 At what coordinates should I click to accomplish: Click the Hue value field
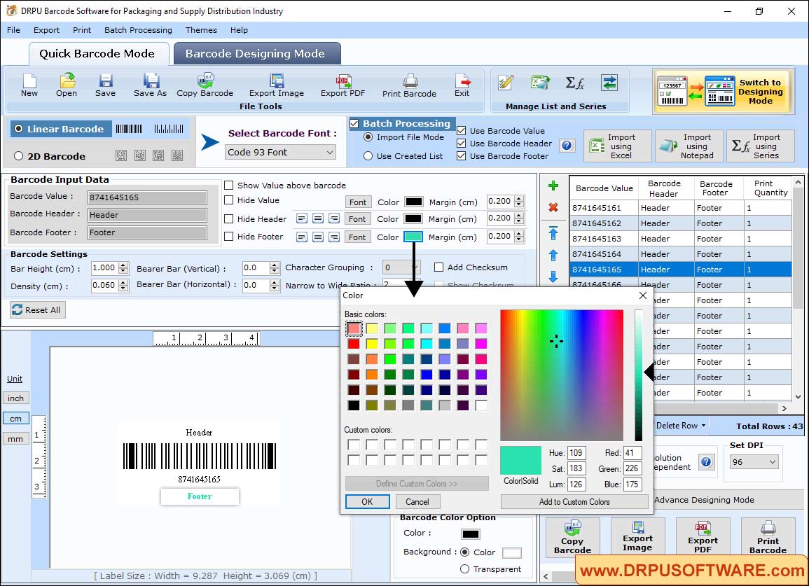(576, 453)
